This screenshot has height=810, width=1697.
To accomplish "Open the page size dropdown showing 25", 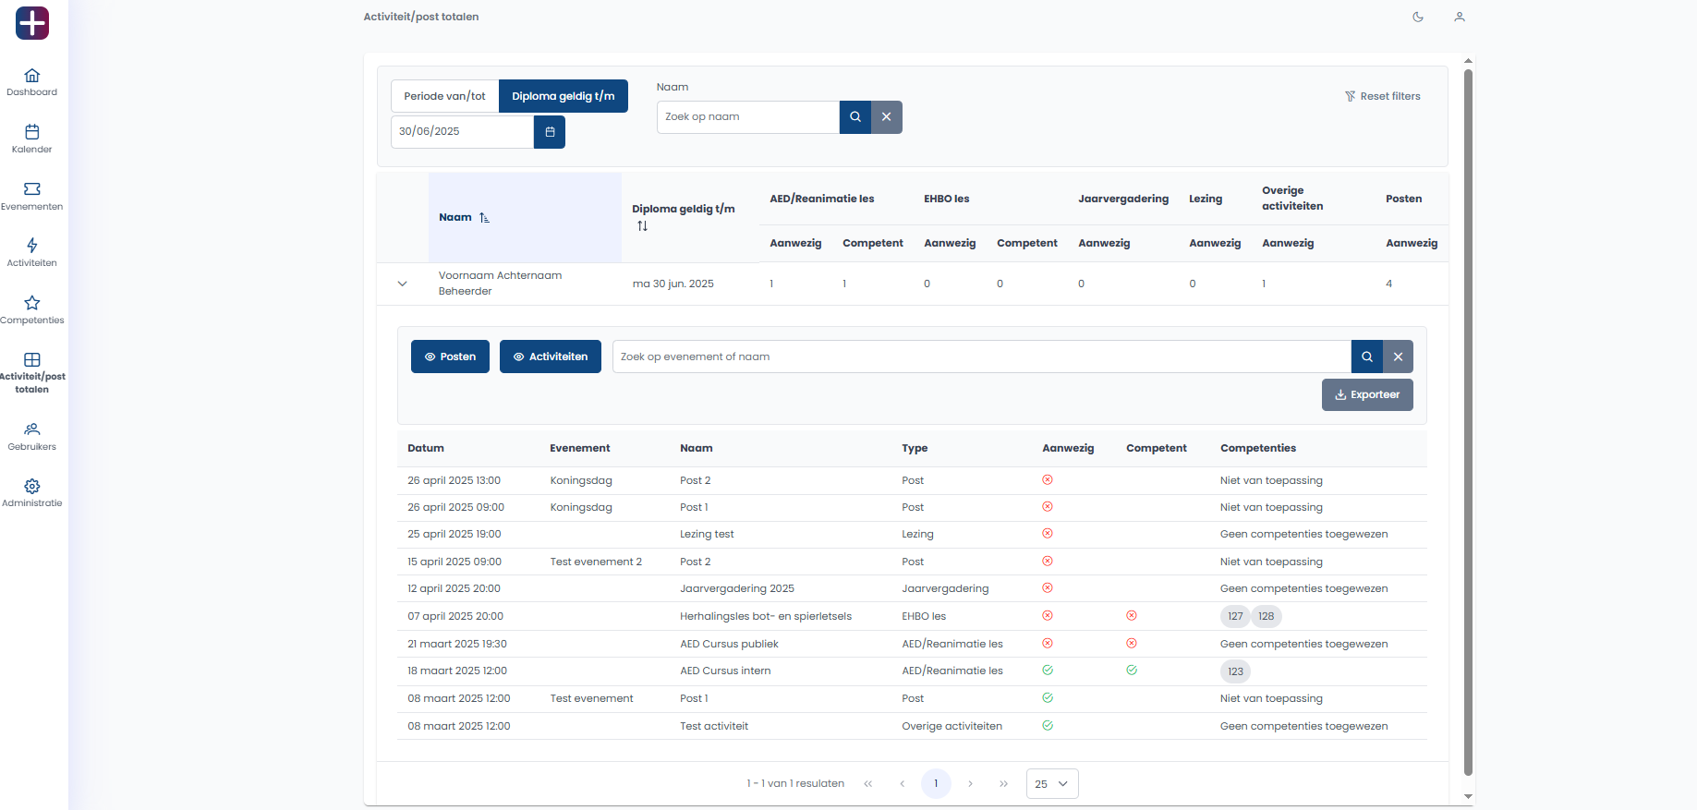I will tap(1052, 784).
